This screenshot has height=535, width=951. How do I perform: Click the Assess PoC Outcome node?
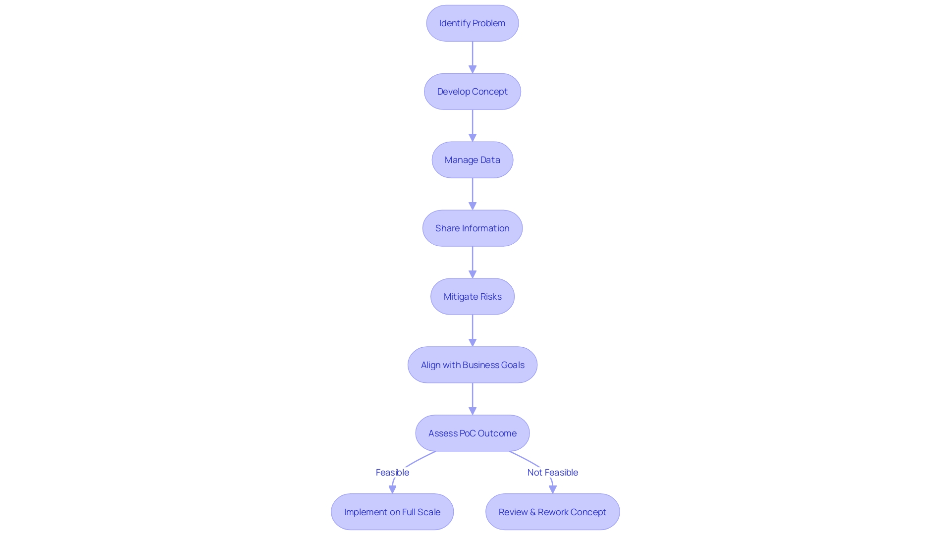[x=472, y=433]
